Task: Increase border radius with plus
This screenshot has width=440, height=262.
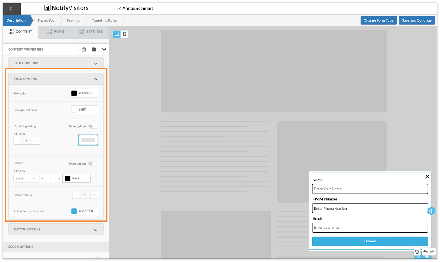Action: click(x=94, y=195)
